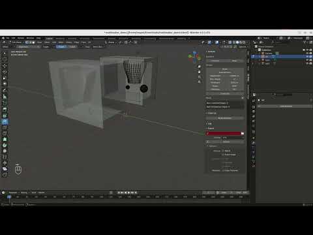Select the Scale tool
This screenshot has width=313, height=235.
click(5, 78)
